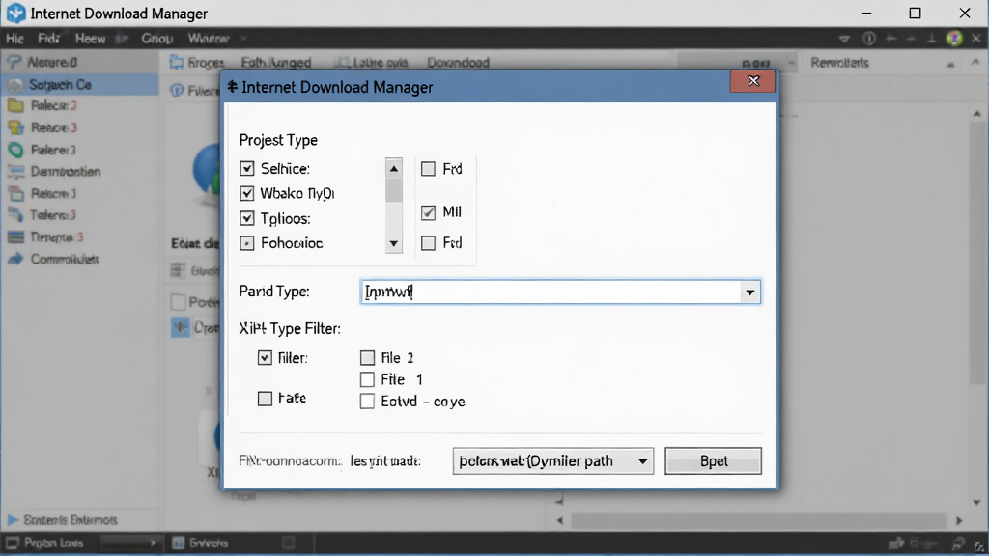Uncheck the Selhice checkbox
The image size is (989, 556).
coord(247,168)
